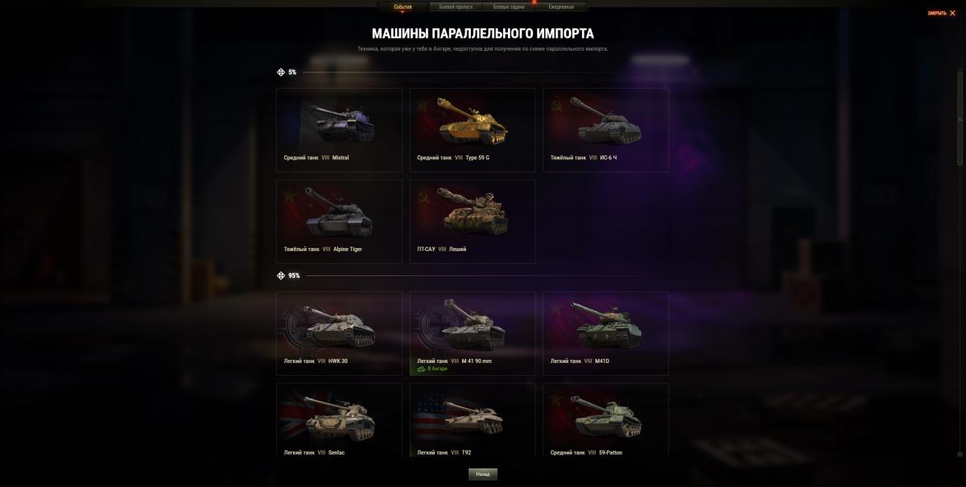Open the Mistral medium tank card
The image size is (966, 487).
tap(339, 130)
